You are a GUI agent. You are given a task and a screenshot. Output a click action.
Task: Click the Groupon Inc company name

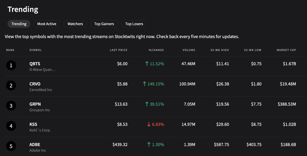pyautogui.click(x=40, y=110)
